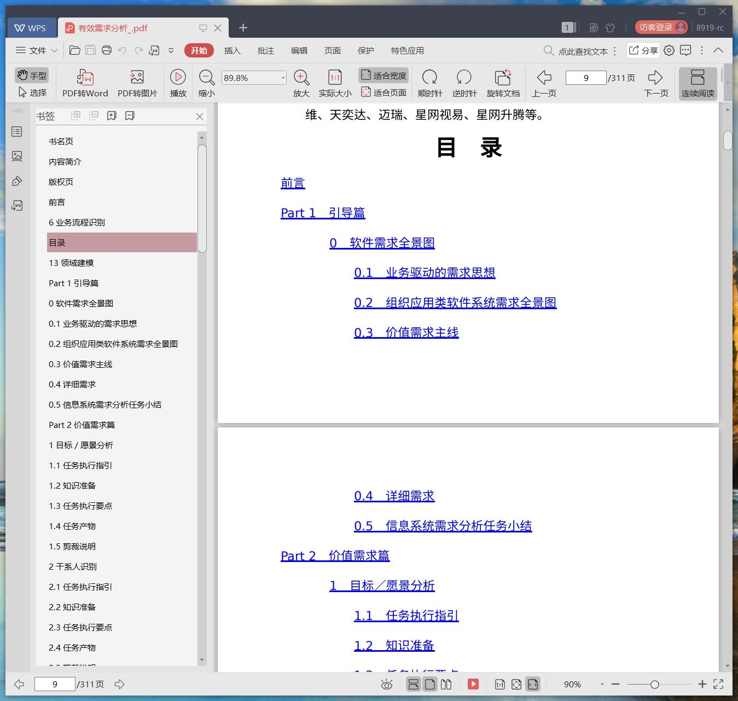This screenshot has width=738, height=701.
Task: Close the 有效需求分析 PDF tab
Action: (x=218, y=28)
